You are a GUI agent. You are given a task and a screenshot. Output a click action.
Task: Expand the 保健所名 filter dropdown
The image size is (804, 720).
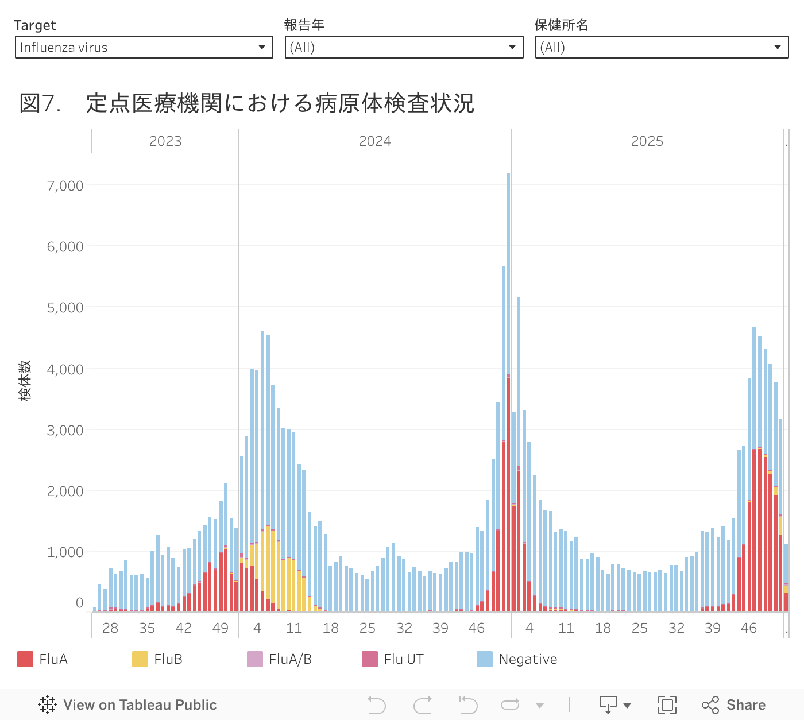coord(661,47)
